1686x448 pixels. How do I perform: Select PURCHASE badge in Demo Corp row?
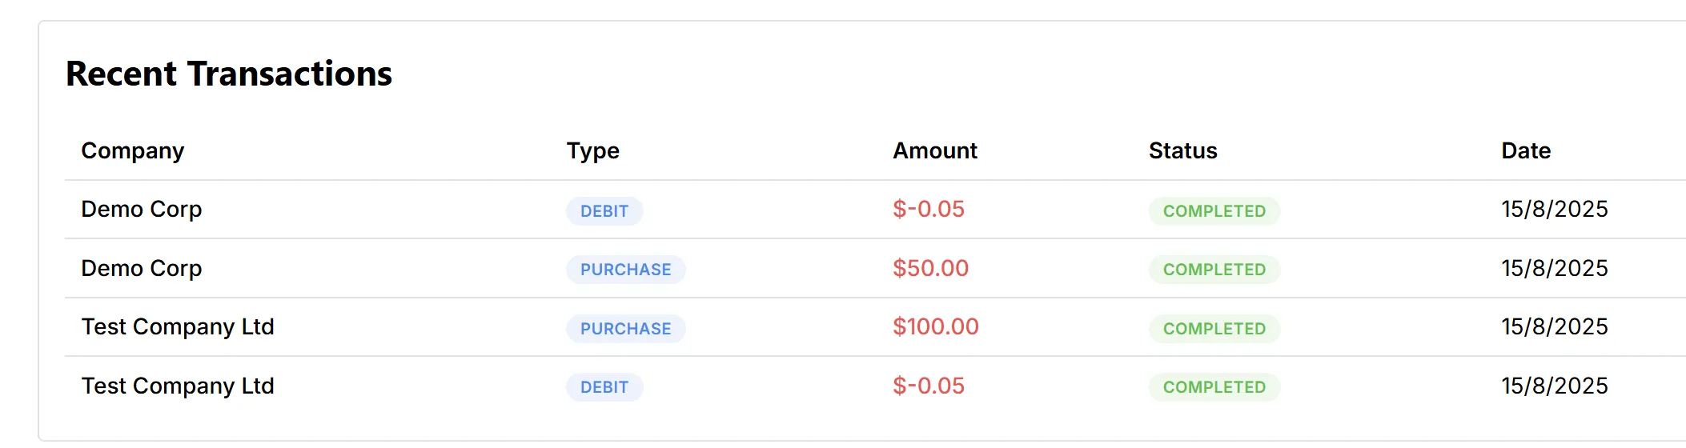[625, 270]
